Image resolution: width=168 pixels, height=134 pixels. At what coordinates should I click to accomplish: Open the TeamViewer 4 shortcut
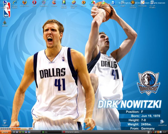tap(113, 3)
